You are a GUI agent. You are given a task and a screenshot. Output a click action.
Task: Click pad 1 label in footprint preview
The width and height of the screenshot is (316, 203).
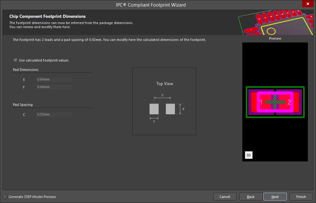[261, 102]
